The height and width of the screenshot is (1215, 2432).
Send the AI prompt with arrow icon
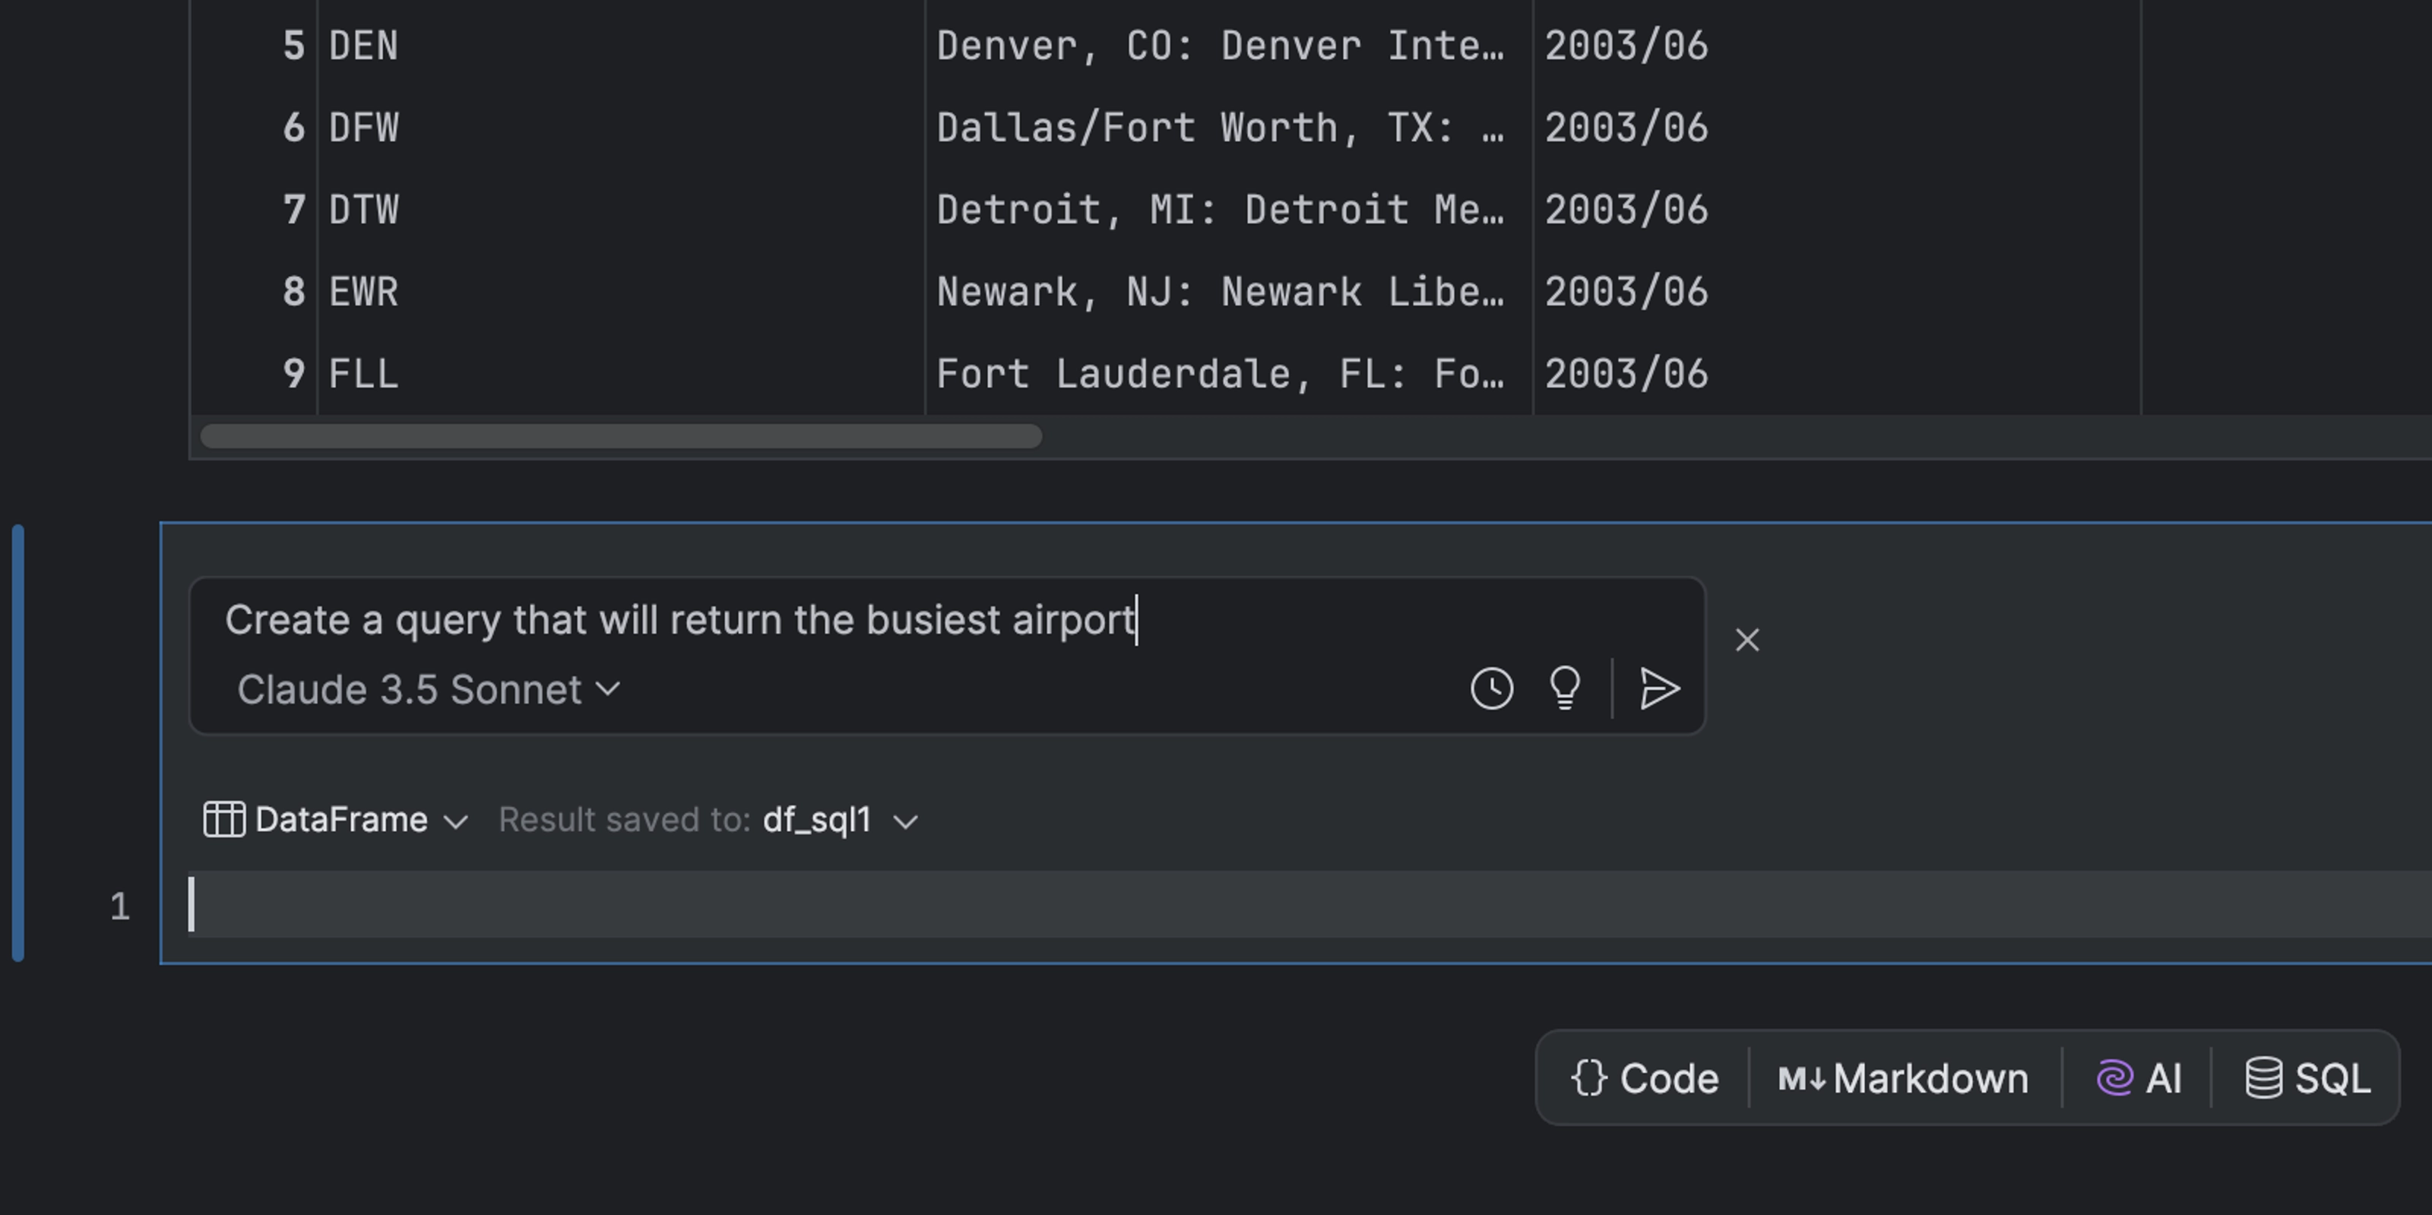pyautogui.click(x=1659, y=688)
